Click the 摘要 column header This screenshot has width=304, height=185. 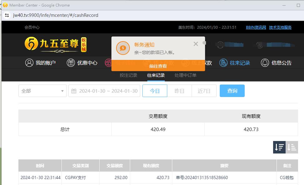[224, 166]
